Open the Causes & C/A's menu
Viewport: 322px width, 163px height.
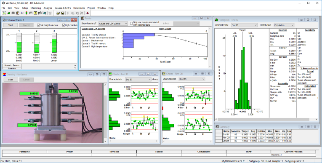click(63, 8)
